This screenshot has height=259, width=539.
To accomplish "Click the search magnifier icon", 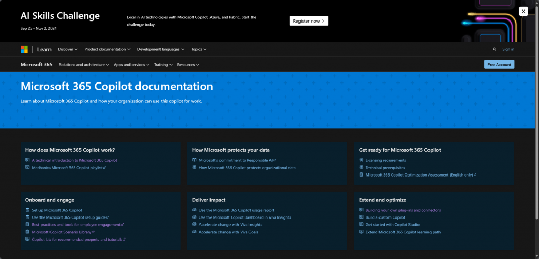I will coord(494,49).
